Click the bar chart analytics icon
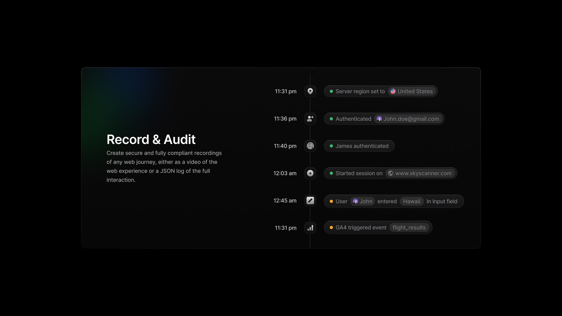562x316 pixels. [310, 228]
